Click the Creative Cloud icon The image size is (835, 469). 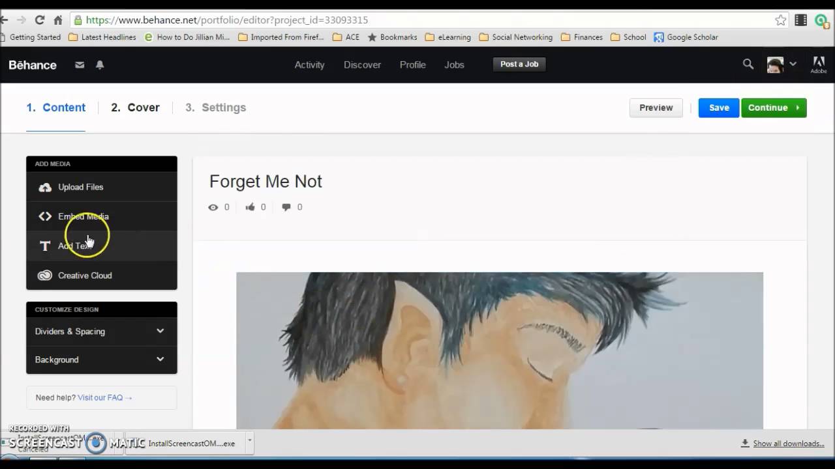[45, 275]
